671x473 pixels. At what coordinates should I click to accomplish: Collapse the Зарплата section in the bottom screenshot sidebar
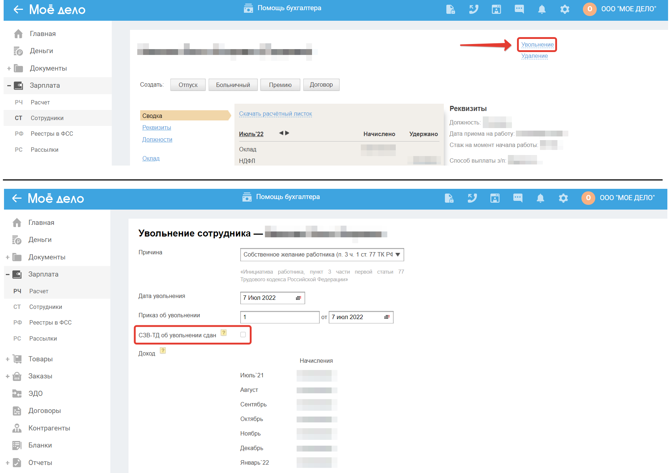tap(8, 274)
